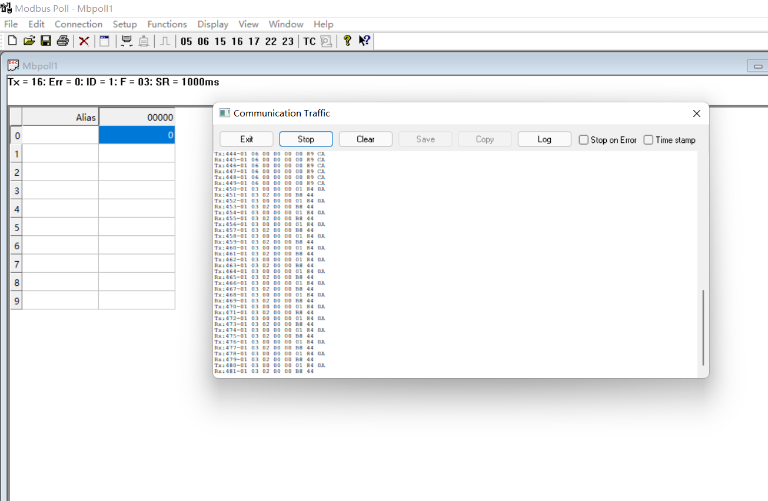The height and width of the screenshot is (501, 768).
Task: Open the Functions menu
Action: (167, 24)
